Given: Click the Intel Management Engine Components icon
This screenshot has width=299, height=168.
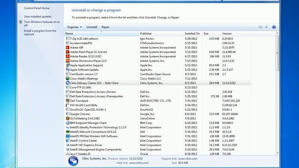Looking at the screenshot, I should pos(67,149).
